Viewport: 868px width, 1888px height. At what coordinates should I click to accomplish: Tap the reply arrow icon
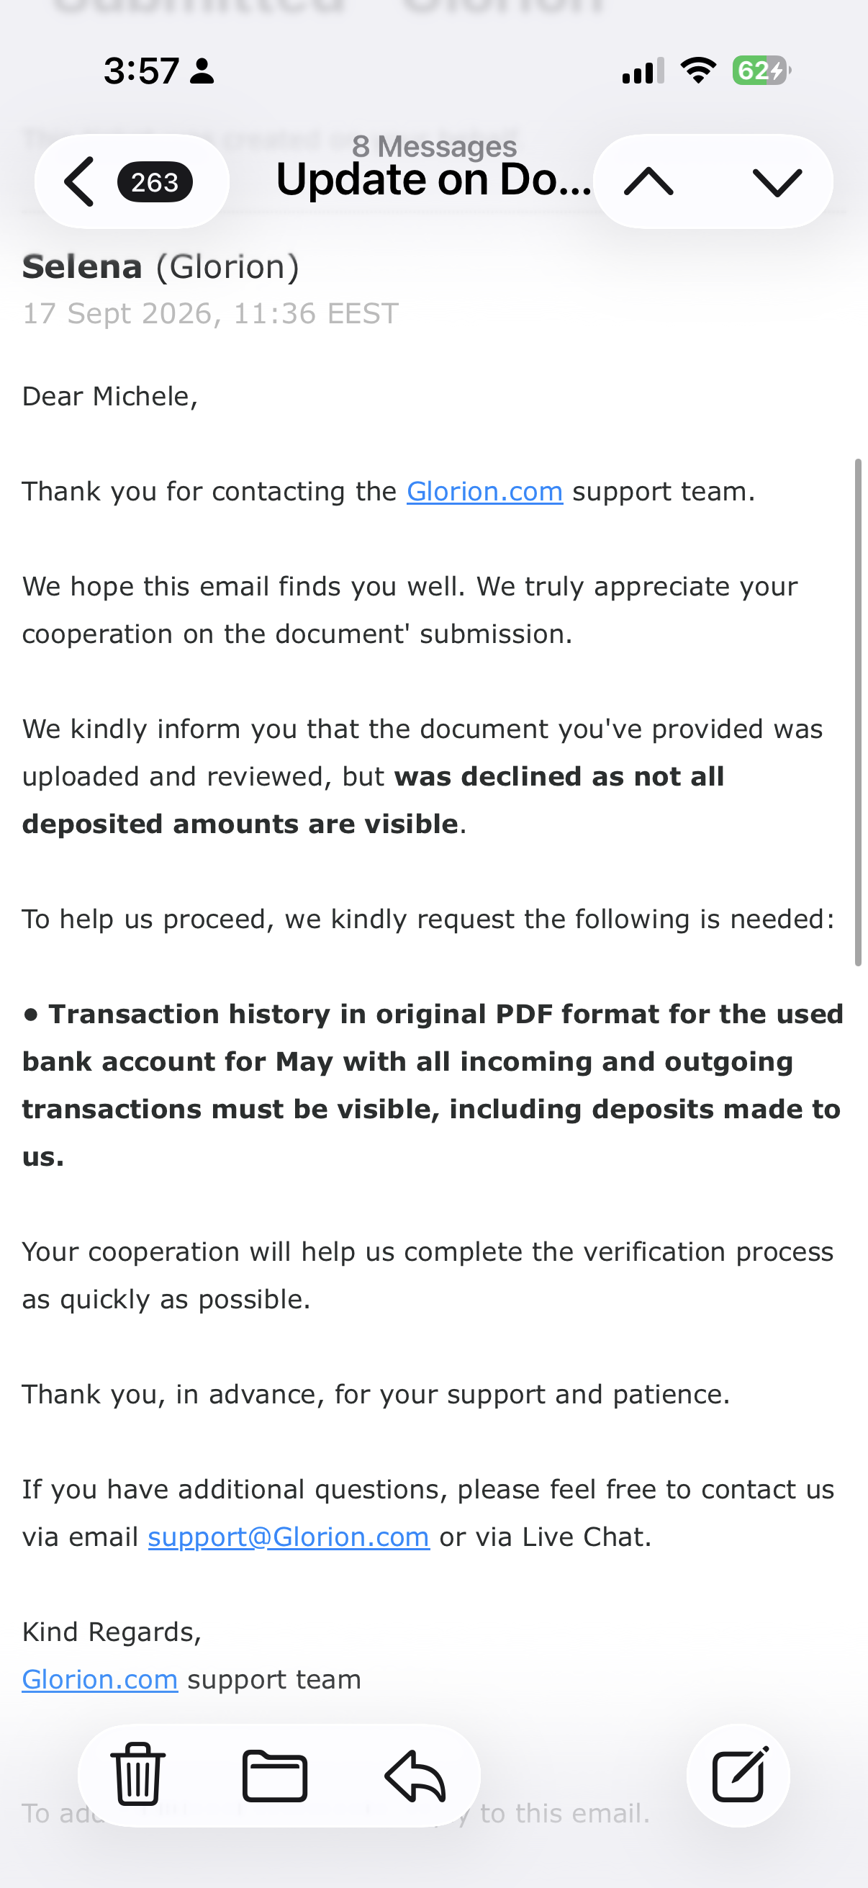(415, 1776)
